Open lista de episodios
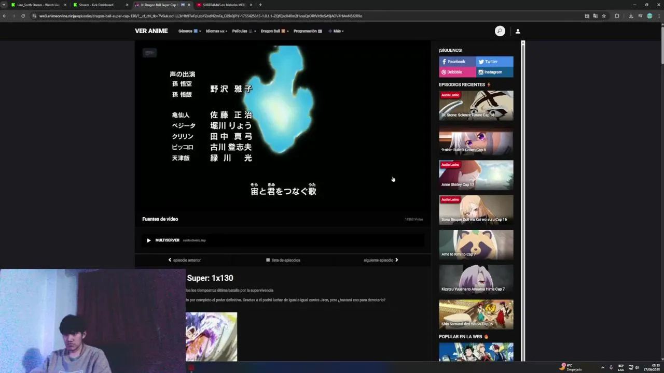The image size is (664, 373). pos(283,260)
